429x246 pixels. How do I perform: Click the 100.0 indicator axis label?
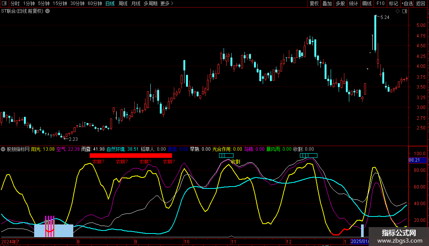(420, 154)
